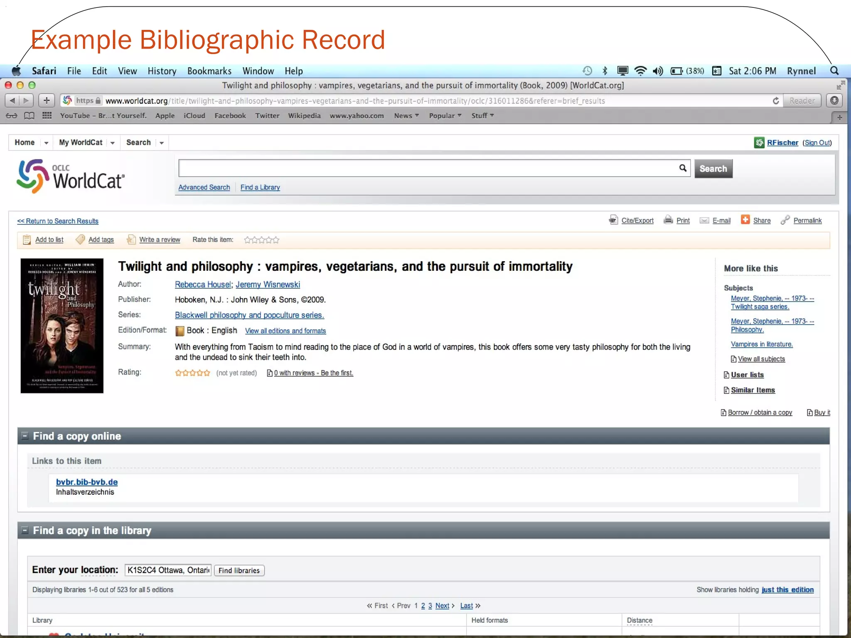The width and height of the screenshot is (851, 638).
Task: Click the orange rating stars in Rating row
Action: tap(192, 373)
